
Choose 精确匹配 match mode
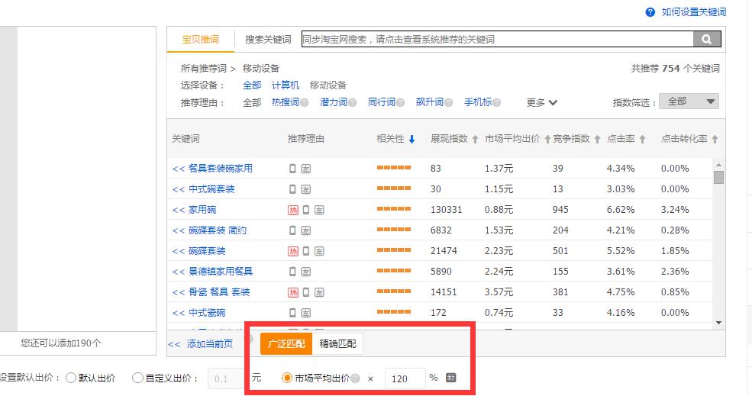337,344
